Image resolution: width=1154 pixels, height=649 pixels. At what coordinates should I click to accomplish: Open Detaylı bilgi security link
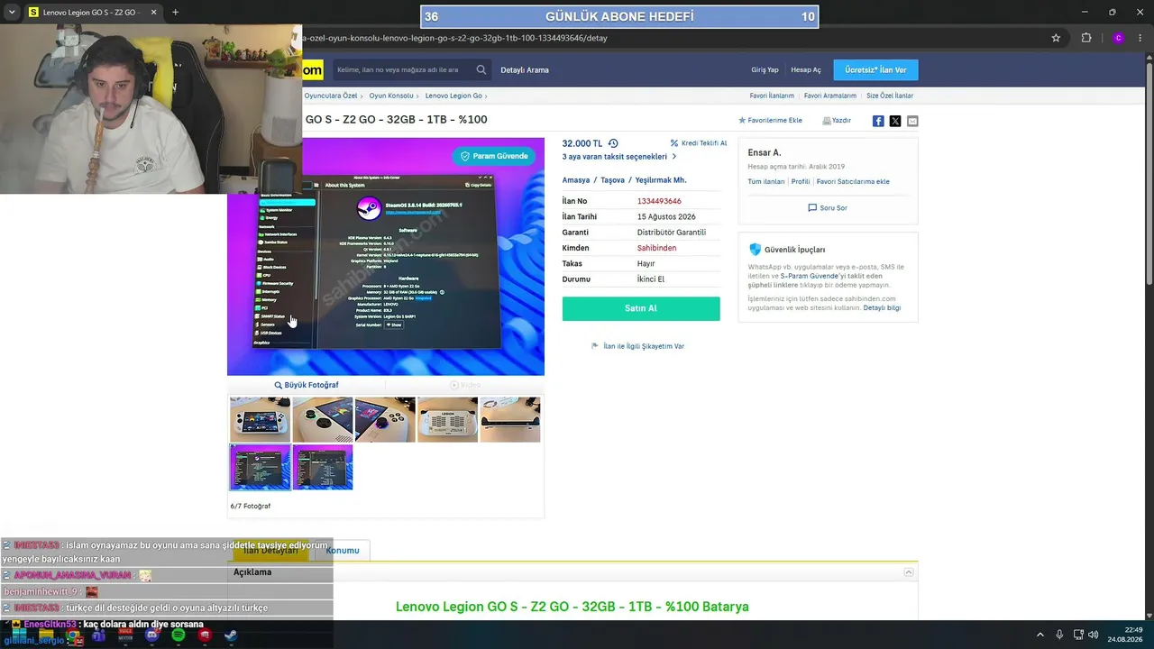coord(882,307)
